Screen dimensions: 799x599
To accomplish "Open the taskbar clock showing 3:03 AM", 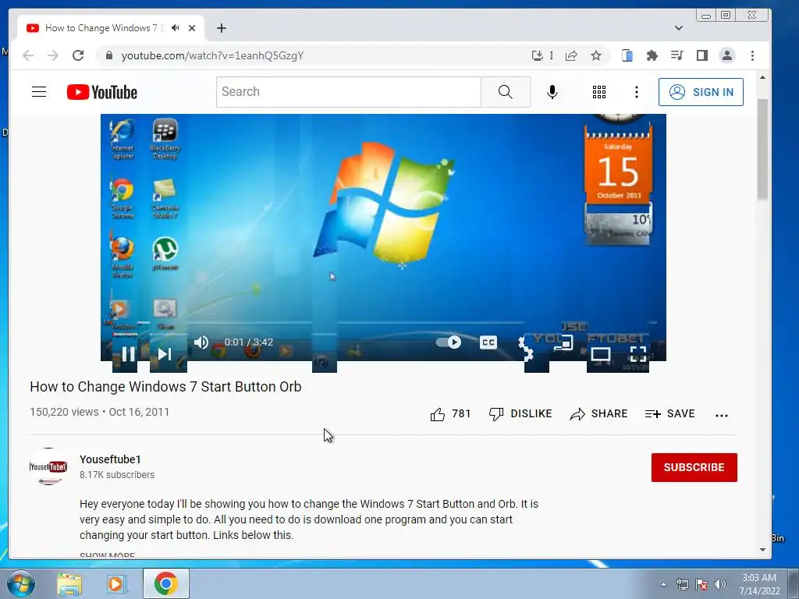I will click(x=759, y=583).
